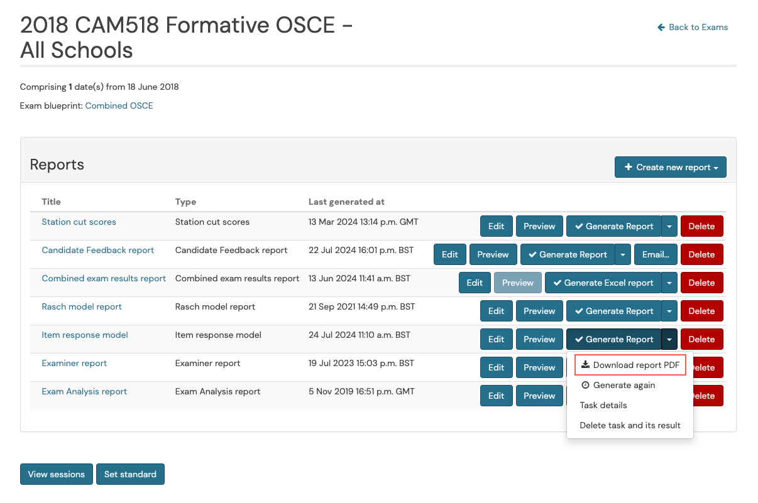Image resolution: width=758 pixels, height=503 pixels.
Task: Expand the dropdown next to Generate Excel report
Action: 669,283
